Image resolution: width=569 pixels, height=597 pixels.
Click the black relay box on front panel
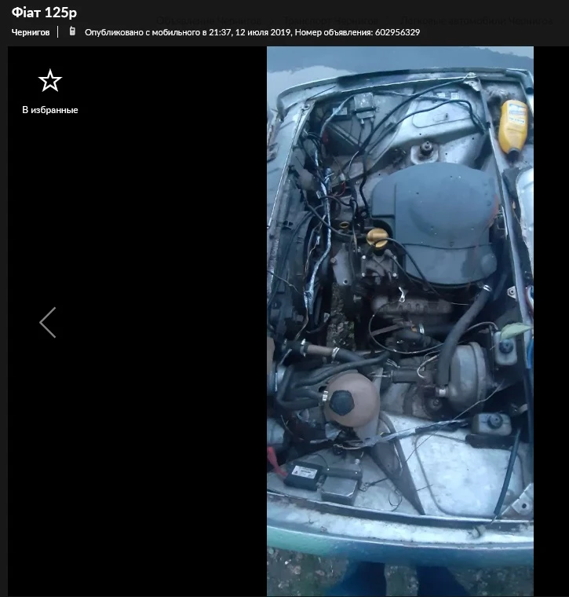[x=303, y=474]
